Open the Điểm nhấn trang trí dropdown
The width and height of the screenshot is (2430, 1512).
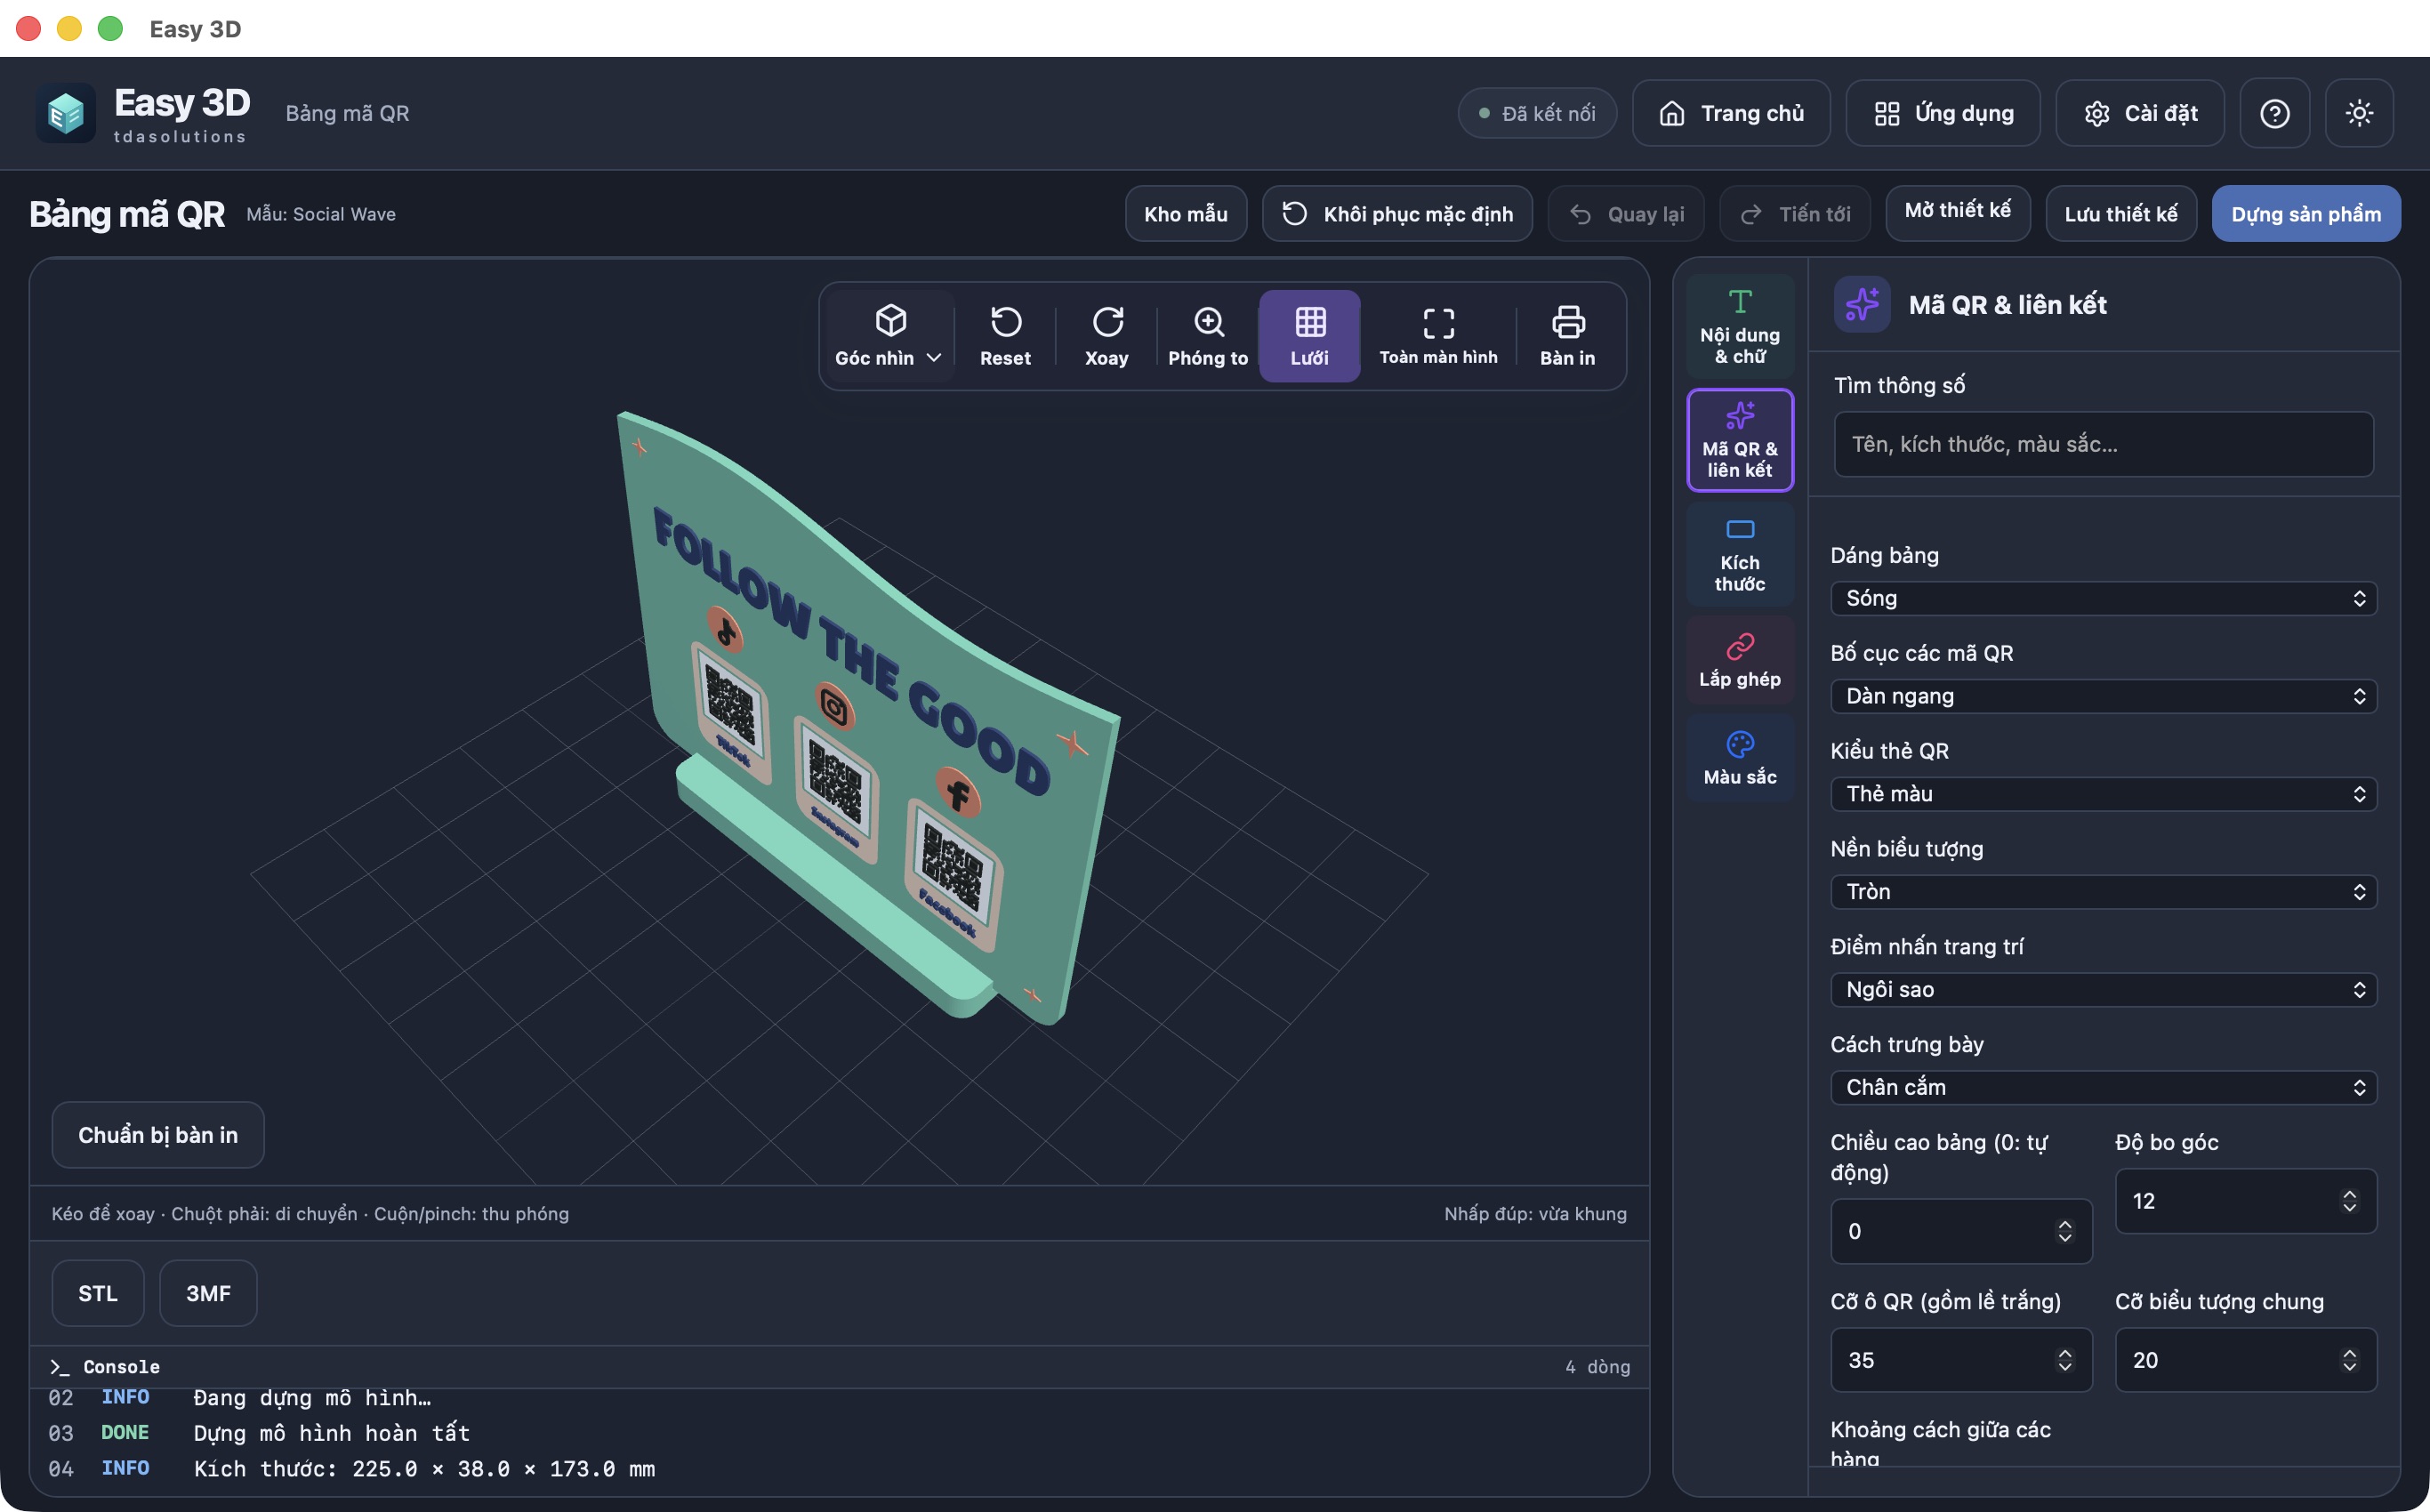click(x=2103, y=990)
